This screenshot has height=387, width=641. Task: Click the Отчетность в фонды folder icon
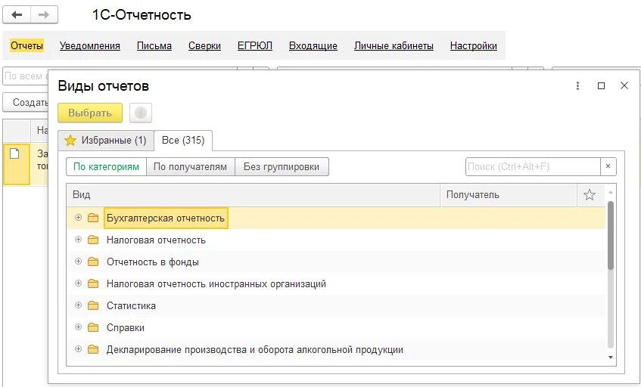pos(93,262)
